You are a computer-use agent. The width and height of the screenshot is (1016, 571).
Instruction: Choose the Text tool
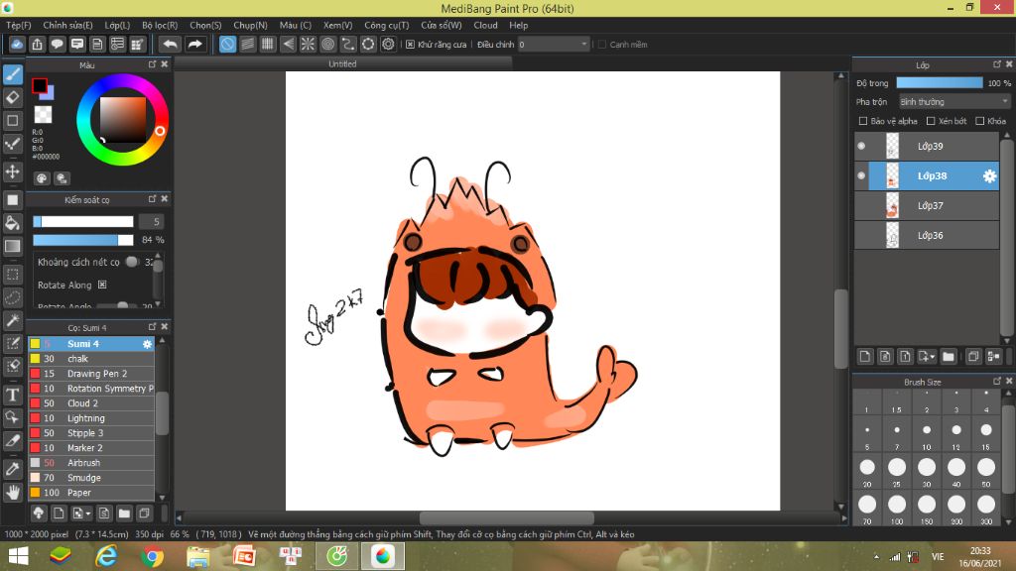click(13, 395)
